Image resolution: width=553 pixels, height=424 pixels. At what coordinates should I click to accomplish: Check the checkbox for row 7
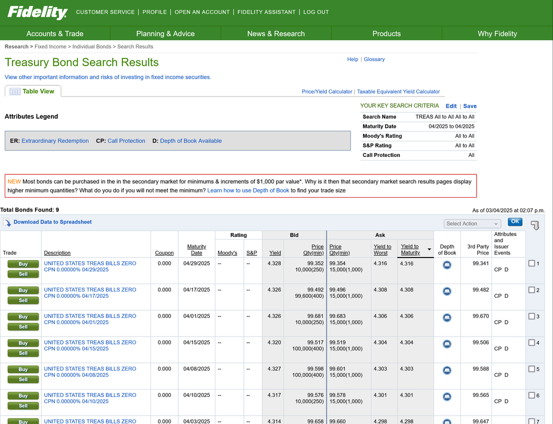(x=531, y=421)
